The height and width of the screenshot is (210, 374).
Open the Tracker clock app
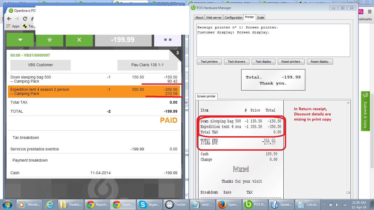click(x=176, y=204)
